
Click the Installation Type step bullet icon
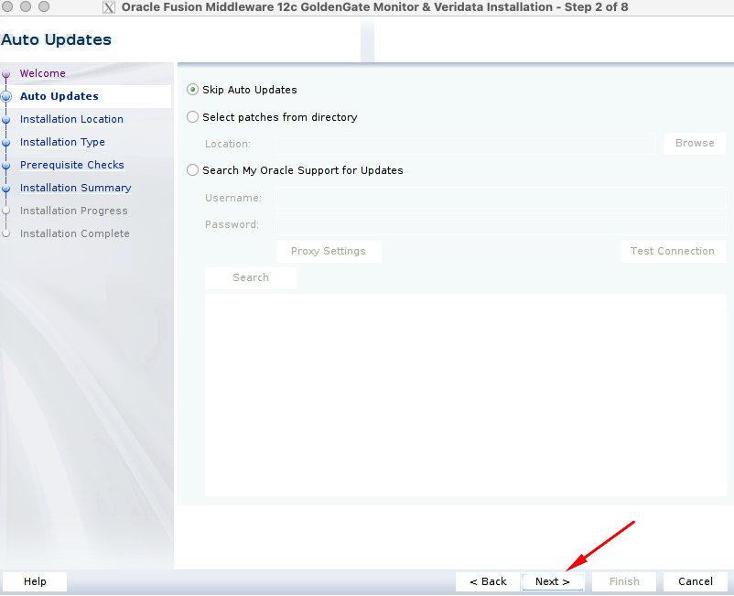pos(6,142)
